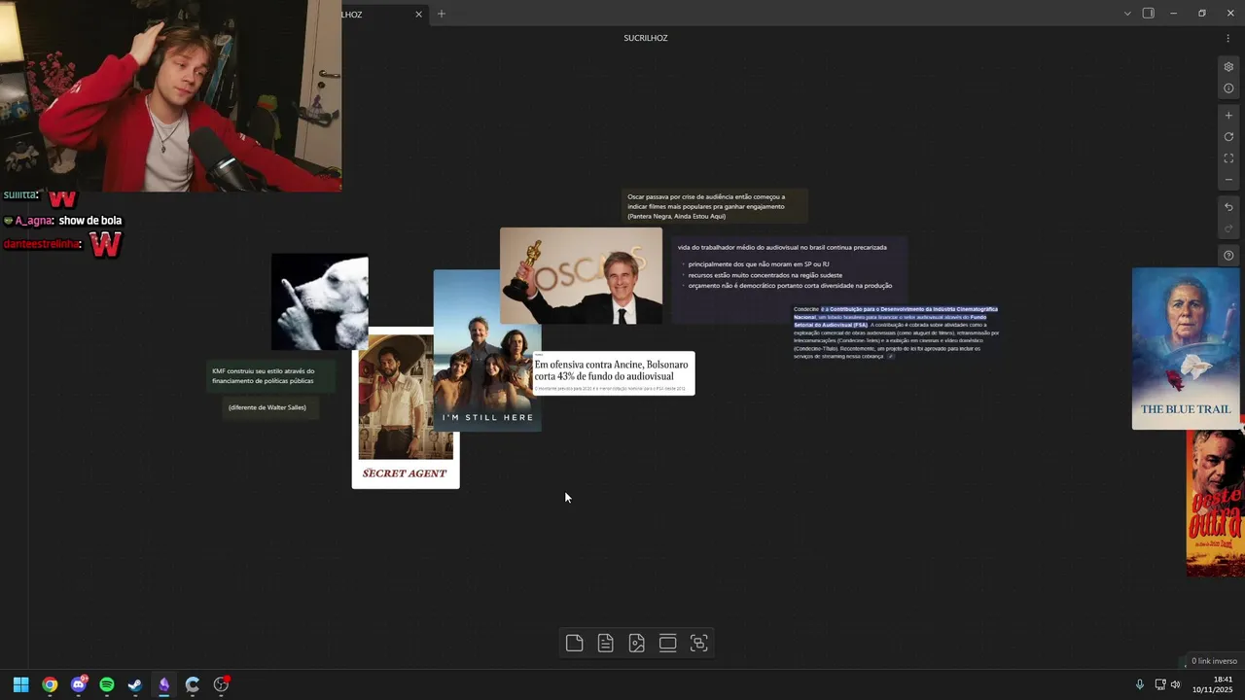Image resolution: width=1245 pixels, height=700 pixels.
Task: Redo the canvas action
Action: click(1228, 228)
